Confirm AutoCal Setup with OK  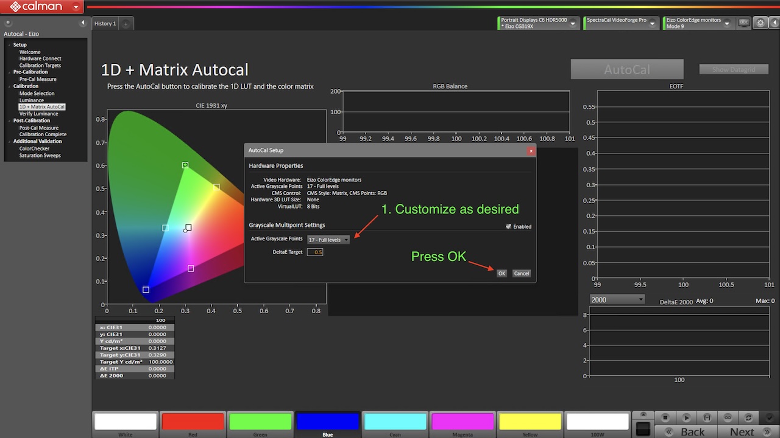click(502, 273)
